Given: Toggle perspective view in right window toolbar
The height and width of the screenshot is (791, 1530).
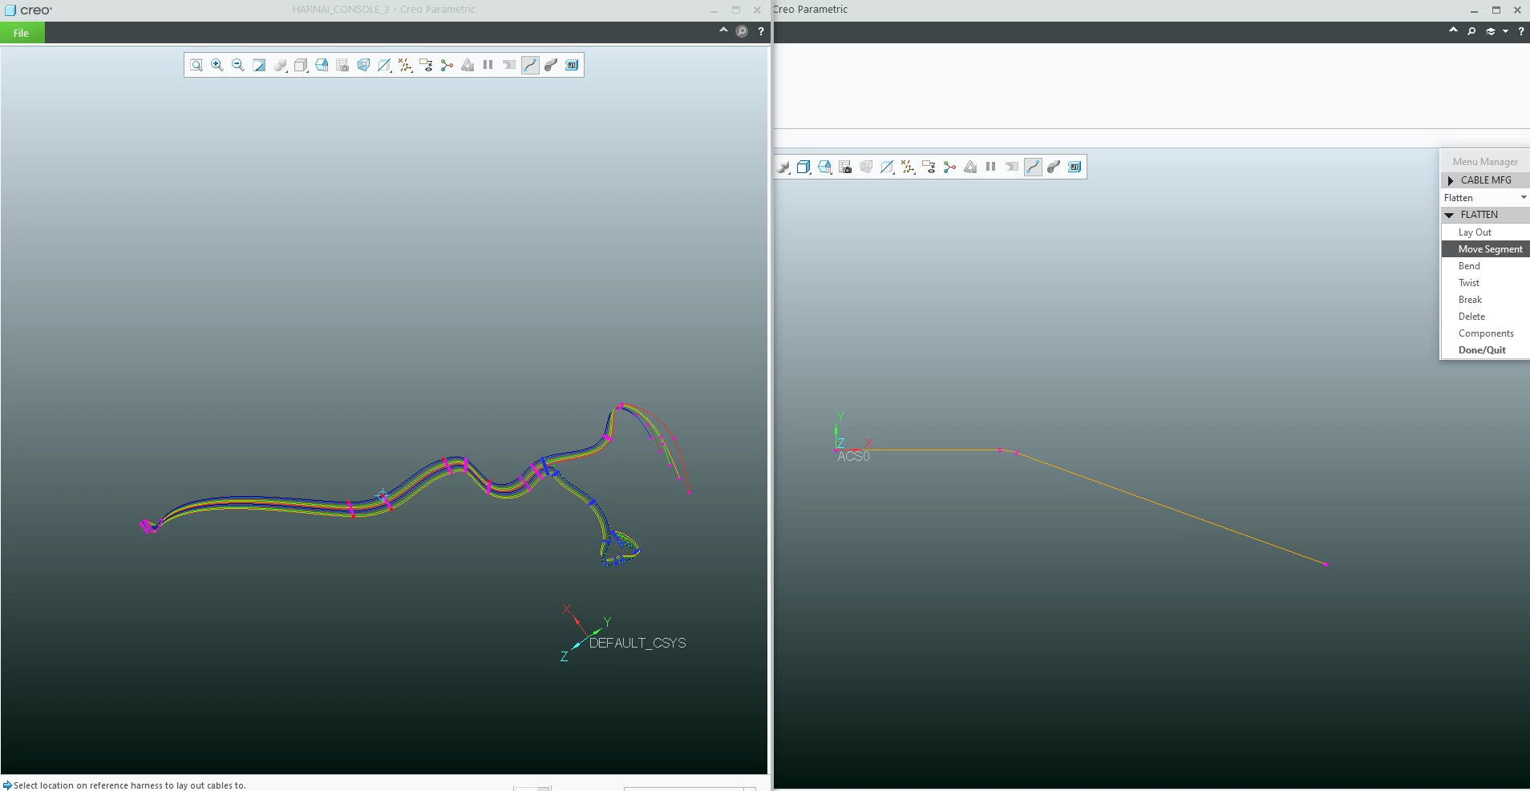Looking at the screenshot, I should 866,167.
